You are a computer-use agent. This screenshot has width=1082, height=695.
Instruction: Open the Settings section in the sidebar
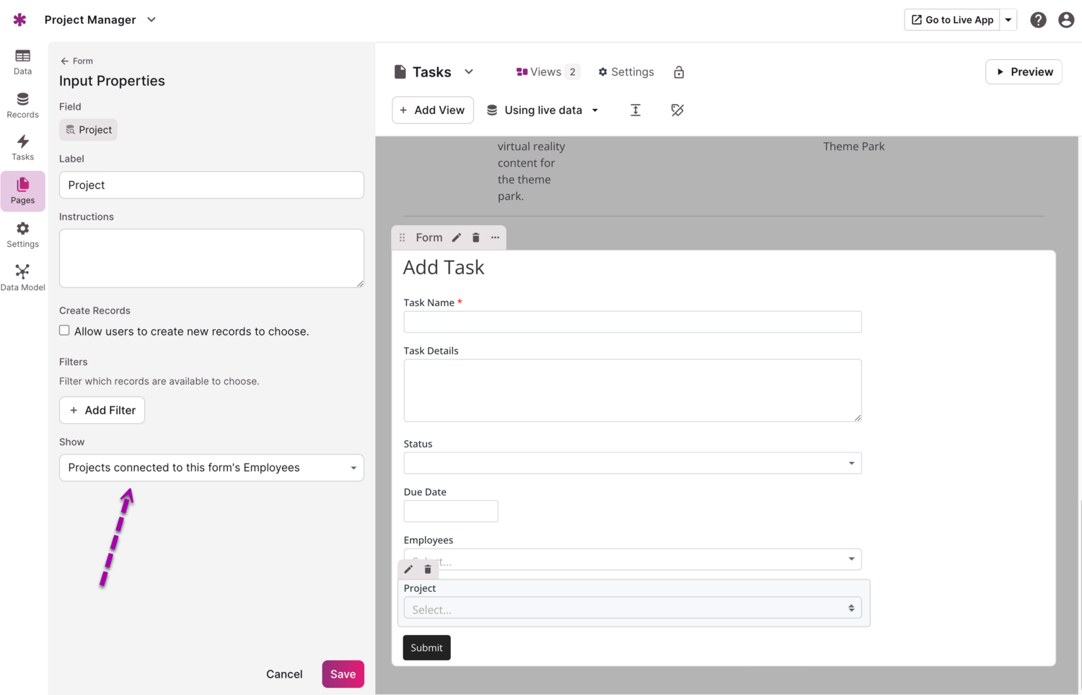coord(22,234)
